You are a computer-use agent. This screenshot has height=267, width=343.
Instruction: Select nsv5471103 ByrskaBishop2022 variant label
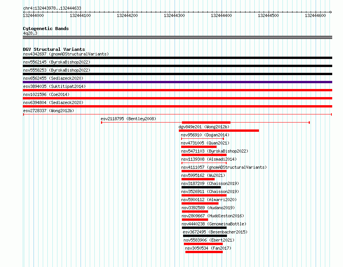click(x=215, y=151)
